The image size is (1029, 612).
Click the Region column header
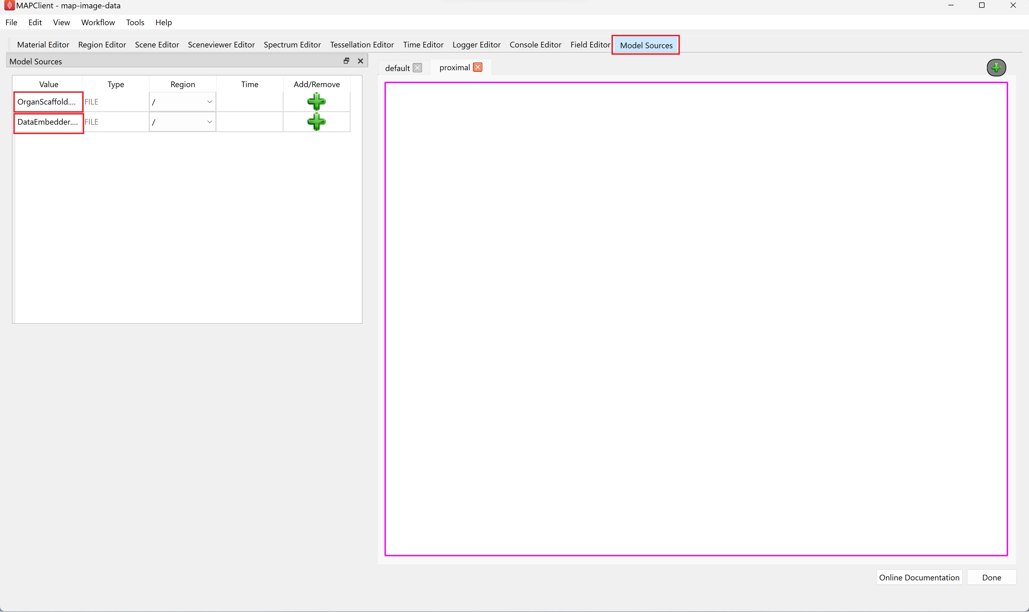(x=183, y=84)
